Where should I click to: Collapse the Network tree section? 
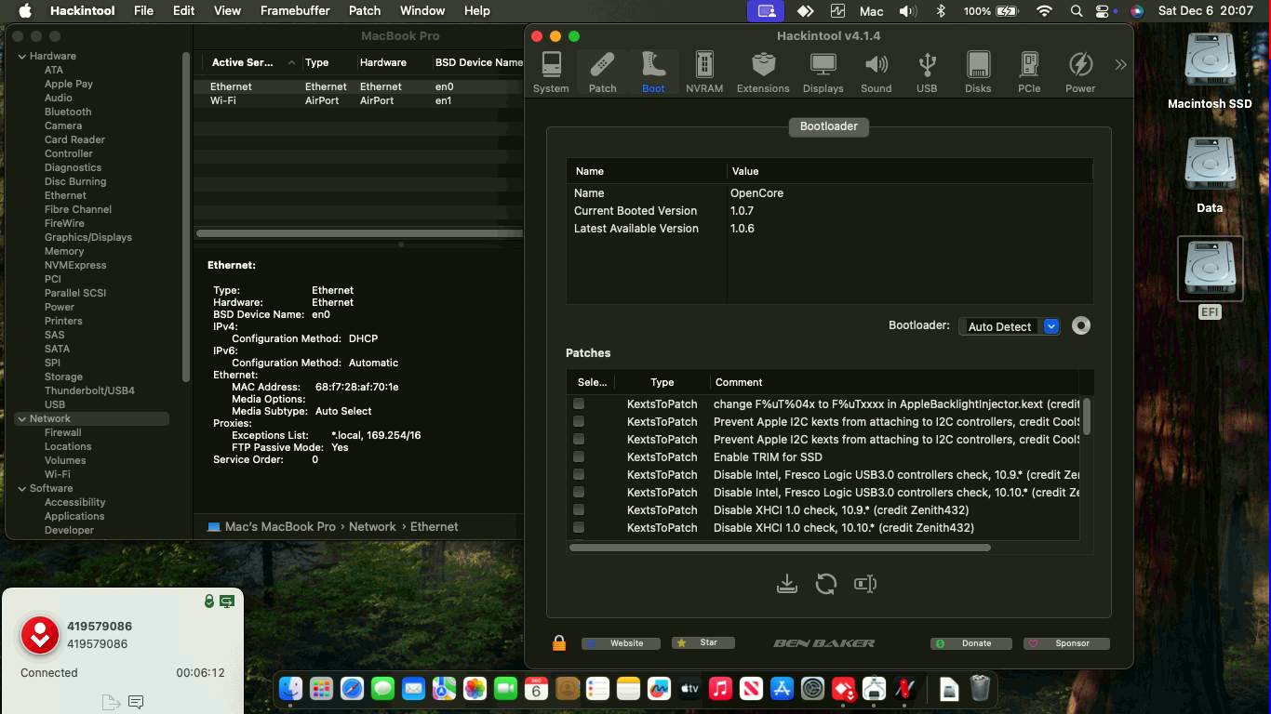click(x=22, y=418)
